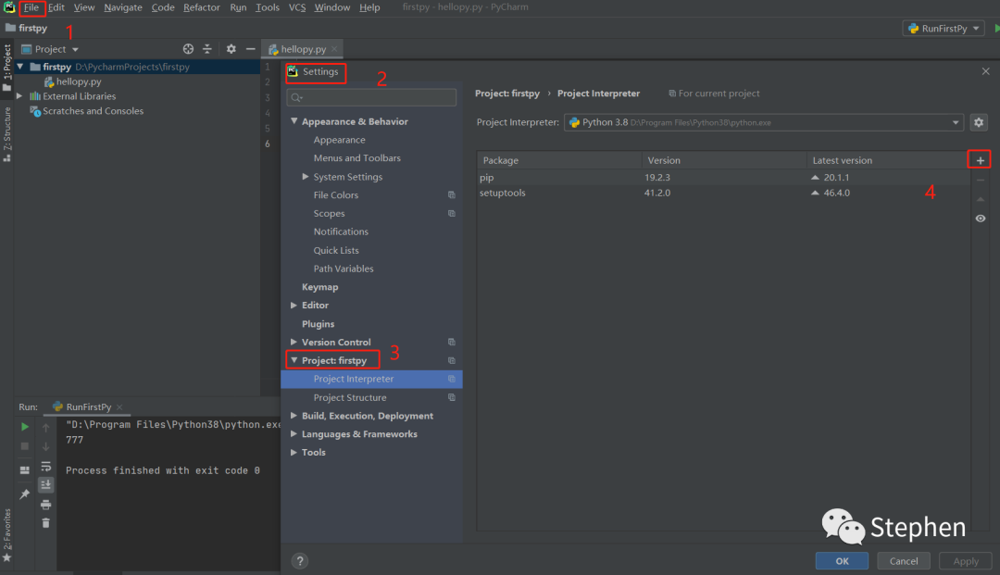Click the OK button
1000x575 pixels.
click(x=842, y=561)
